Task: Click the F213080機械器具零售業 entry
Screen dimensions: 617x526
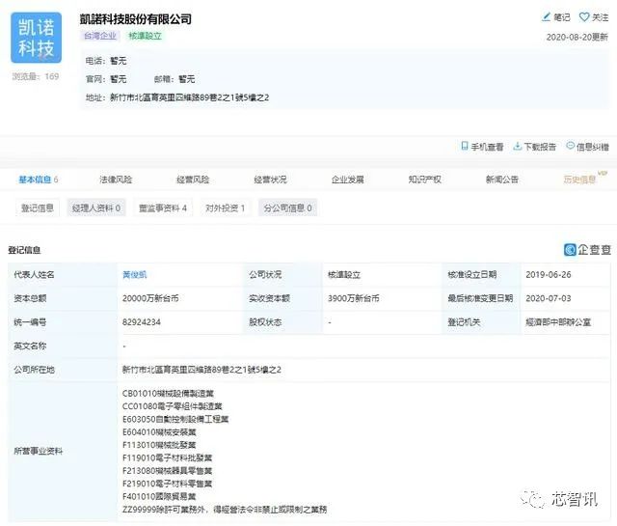Action: 167,471
